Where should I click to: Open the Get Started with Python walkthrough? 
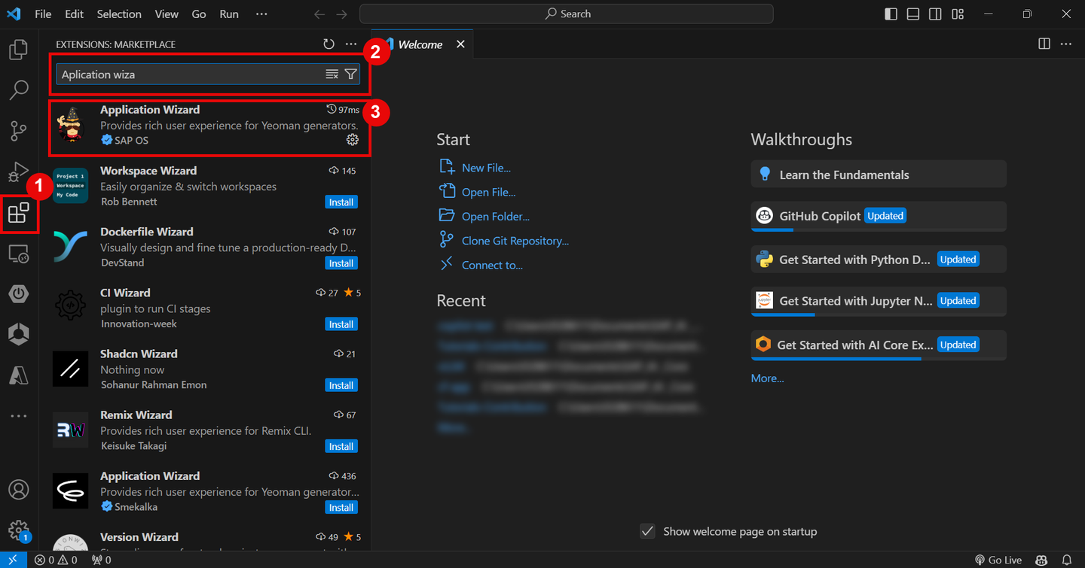tap(879, 260)
